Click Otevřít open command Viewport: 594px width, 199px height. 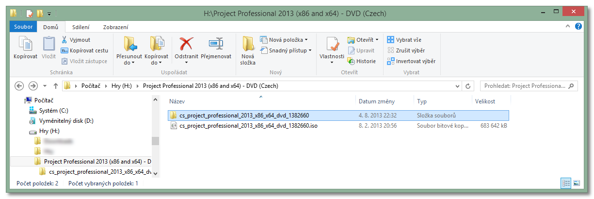tap(363, 40)
